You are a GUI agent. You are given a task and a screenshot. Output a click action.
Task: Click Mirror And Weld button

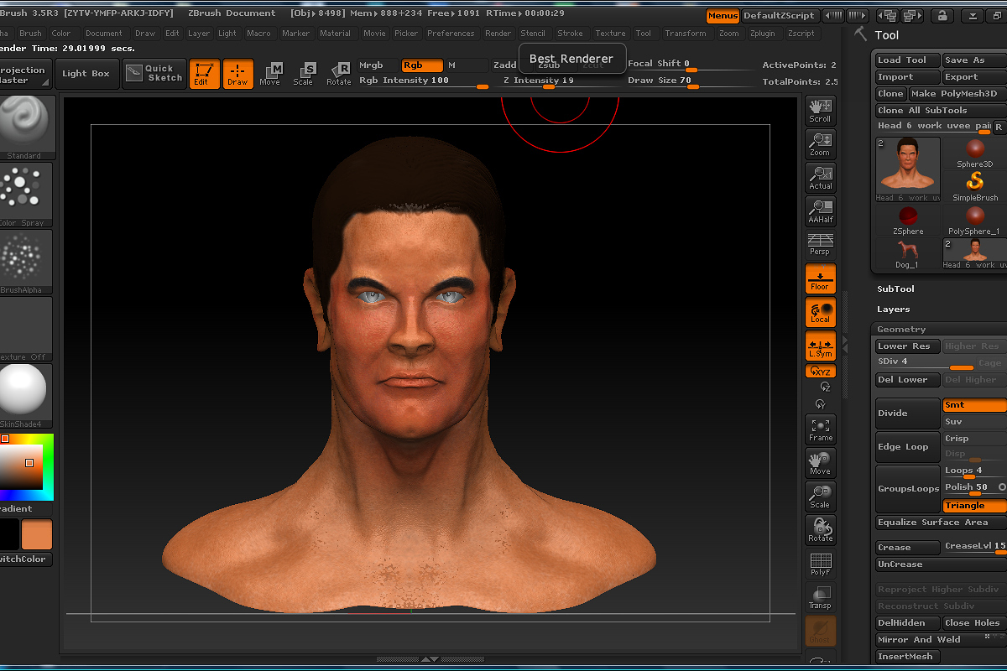(x=940, y=640)
